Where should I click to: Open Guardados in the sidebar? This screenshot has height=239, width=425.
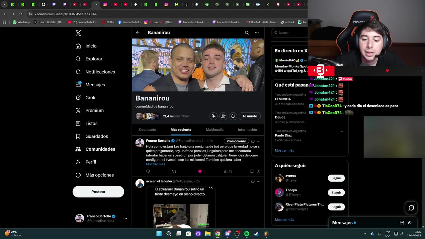click(x=92, y=136)
